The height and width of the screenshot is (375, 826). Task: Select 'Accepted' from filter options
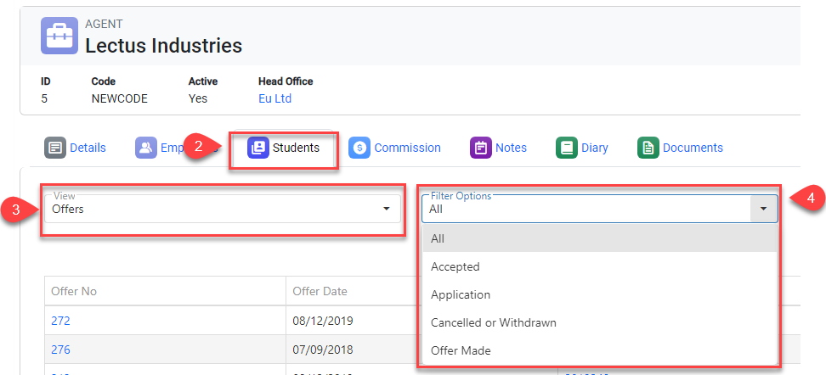[x=455, y=266]
